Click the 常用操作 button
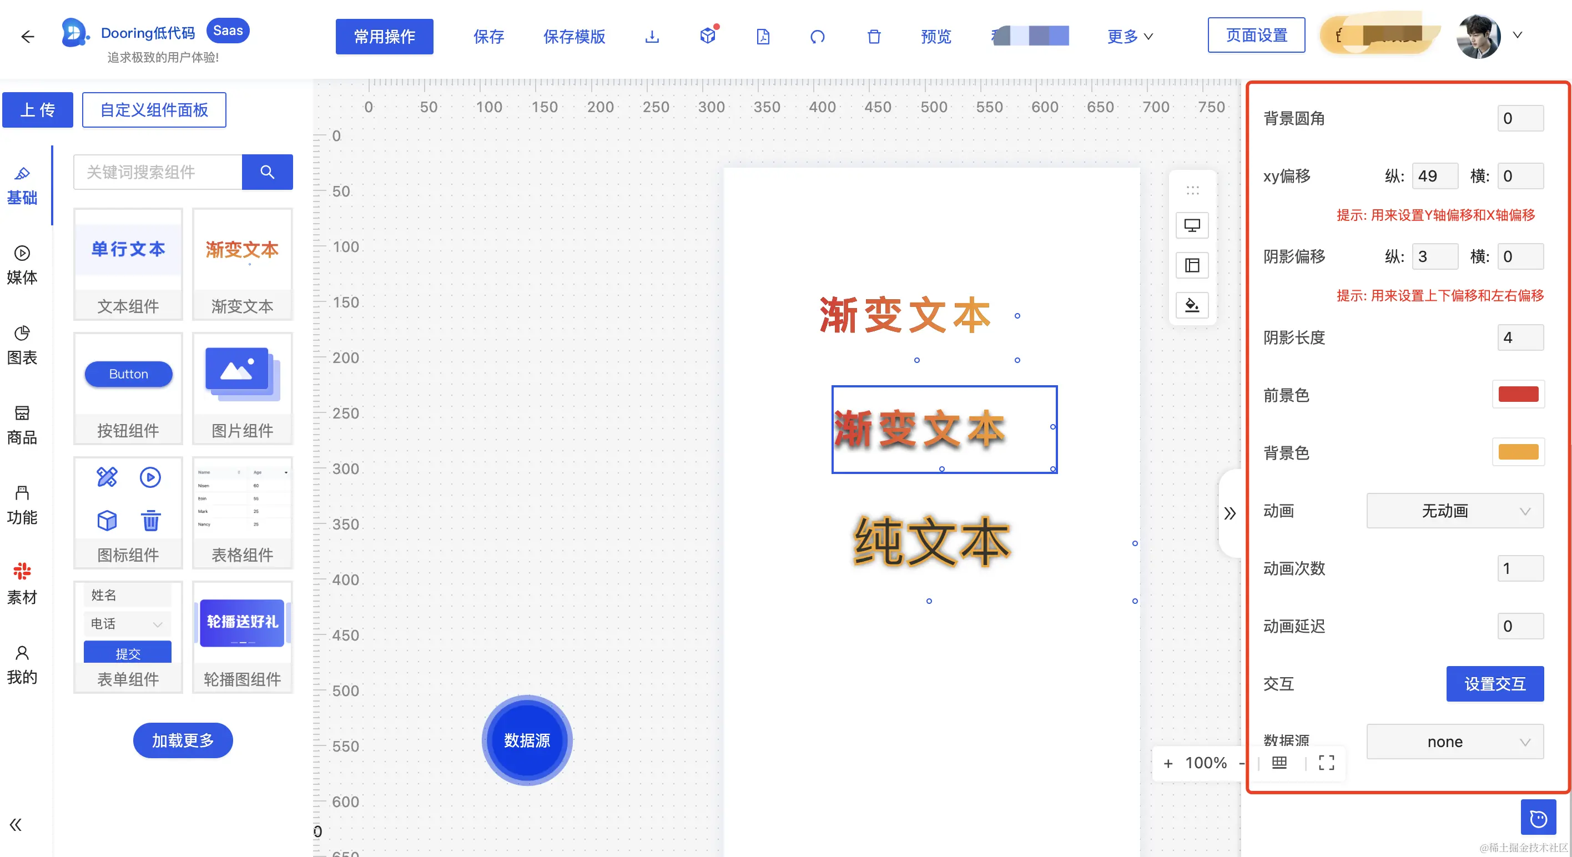Viewport: 1572px width, 857px height. (385, 37)
